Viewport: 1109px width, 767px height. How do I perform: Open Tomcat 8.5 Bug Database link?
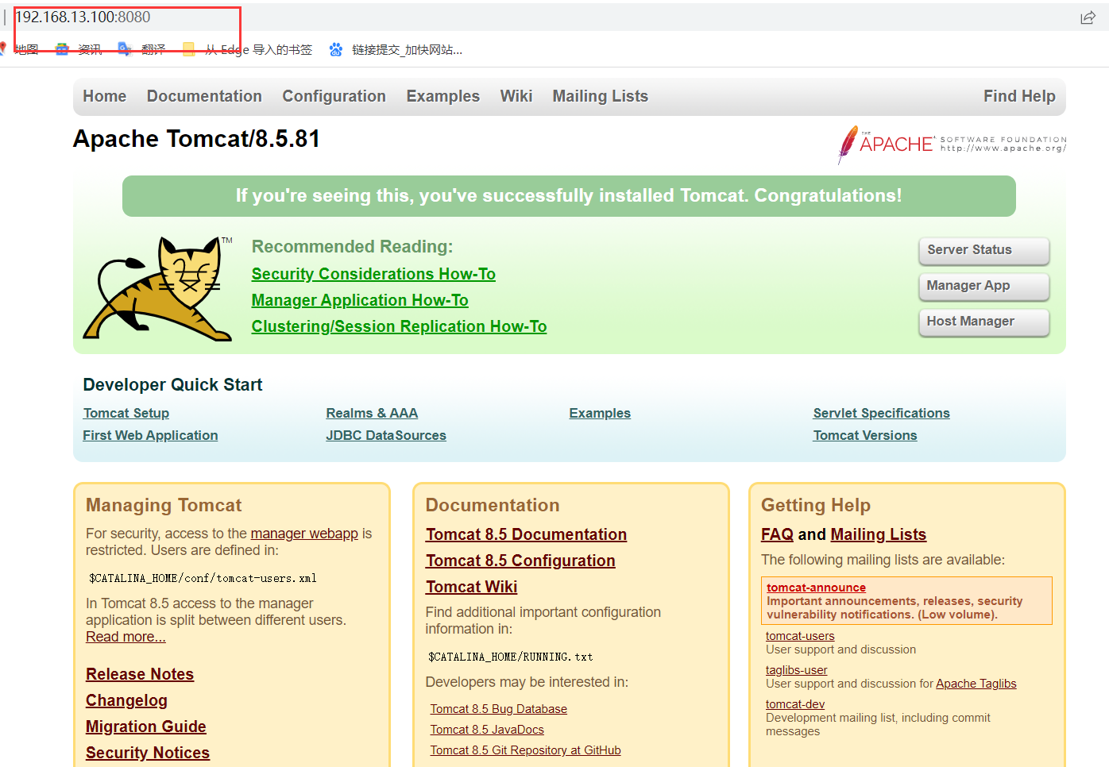pyautogui.click(x=499, y=709)
